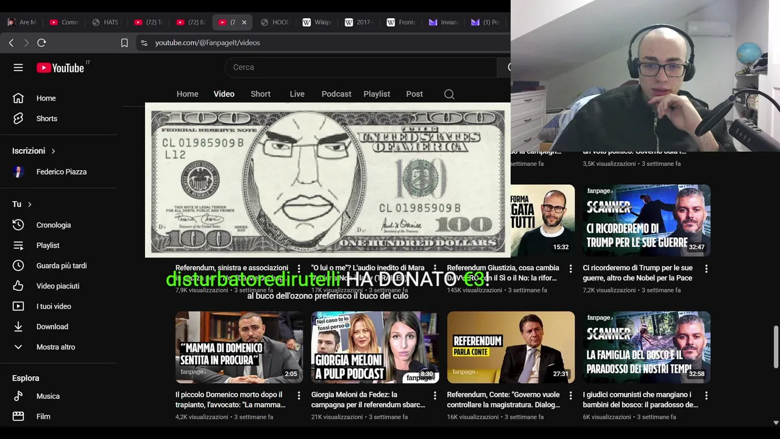The height and width of the screenshot is (439, 780).
Task: Go back with browser back arrow
Action: click(11, 43)
